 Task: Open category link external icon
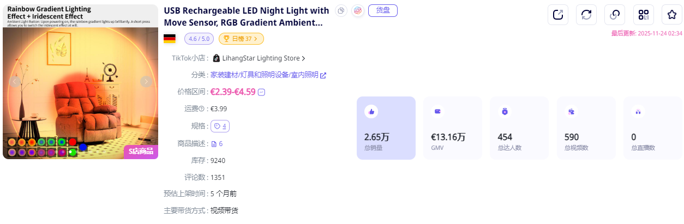pyautogui.click(x=323, y=75)
